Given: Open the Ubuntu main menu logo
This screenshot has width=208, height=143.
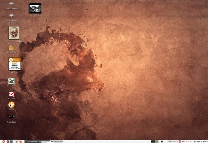Looking at the screenshot, I should tap(3, 142).
